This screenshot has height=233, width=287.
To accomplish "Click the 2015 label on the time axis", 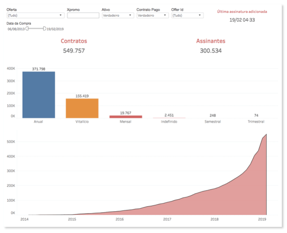I will [x=72, y=220].
